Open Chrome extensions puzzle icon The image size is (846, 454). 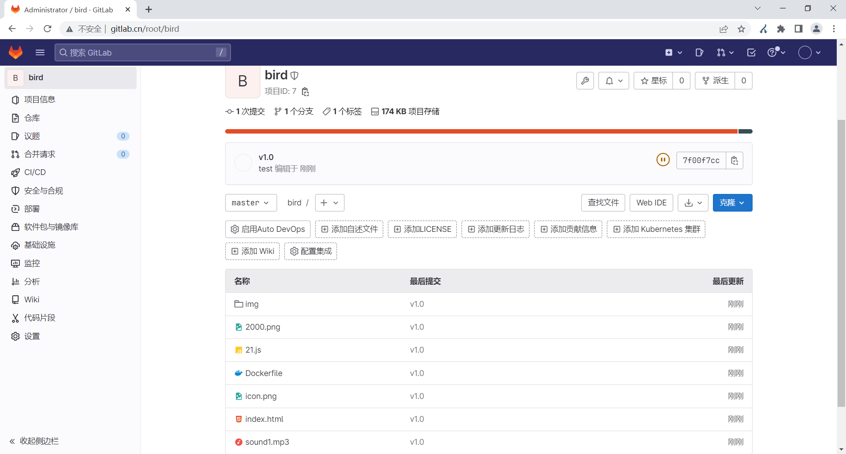point(781,29)
